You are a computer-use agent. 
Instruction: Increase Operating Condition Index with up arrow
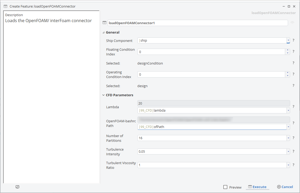[x=288, y=73]
